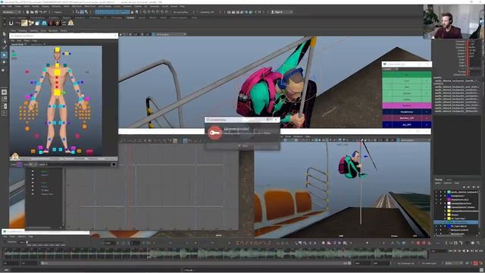The height and width of the screenshot is (273, 485).
Task: Click the blue character icon on the shelf
Action: pyautogui.click(x=44, y=23)
